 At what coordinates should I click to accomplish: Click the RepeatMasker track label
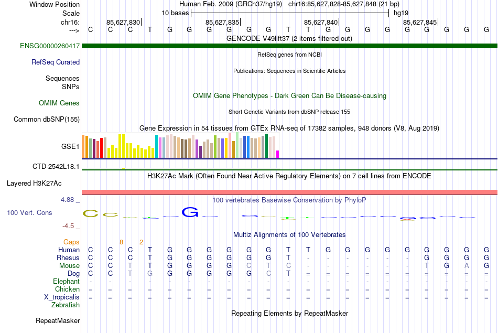[x=58, y=320]
